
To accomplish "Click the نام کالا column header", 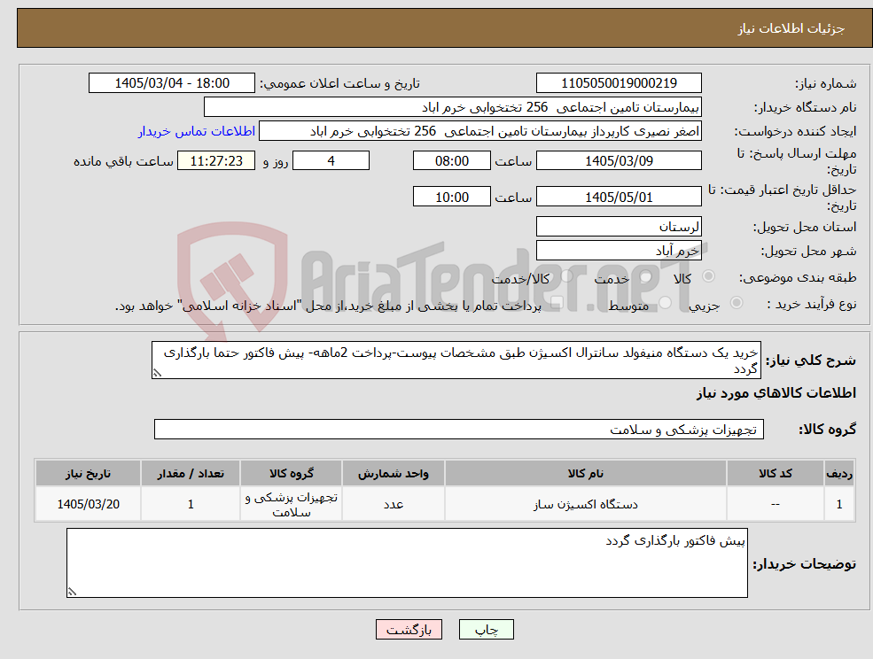I will tap(585, 474).
